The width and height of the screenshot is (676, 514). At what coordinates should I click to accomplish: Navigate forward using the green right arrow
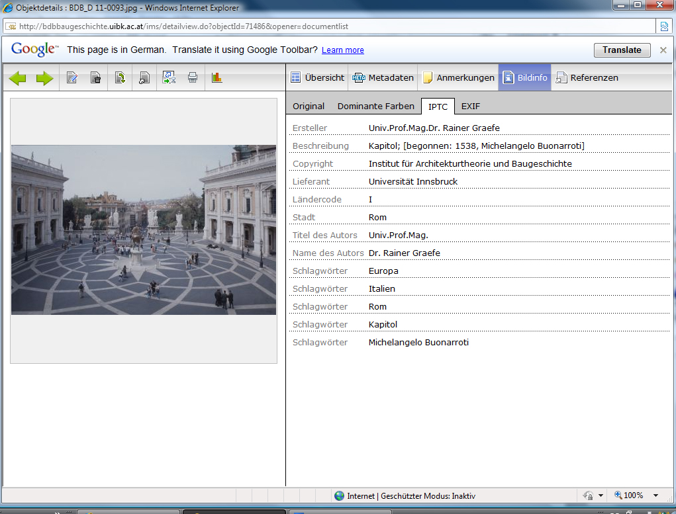tap(44, 77)
